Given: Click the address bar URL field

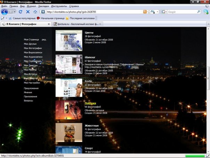Looking at the screenshot, I should 95,12.
